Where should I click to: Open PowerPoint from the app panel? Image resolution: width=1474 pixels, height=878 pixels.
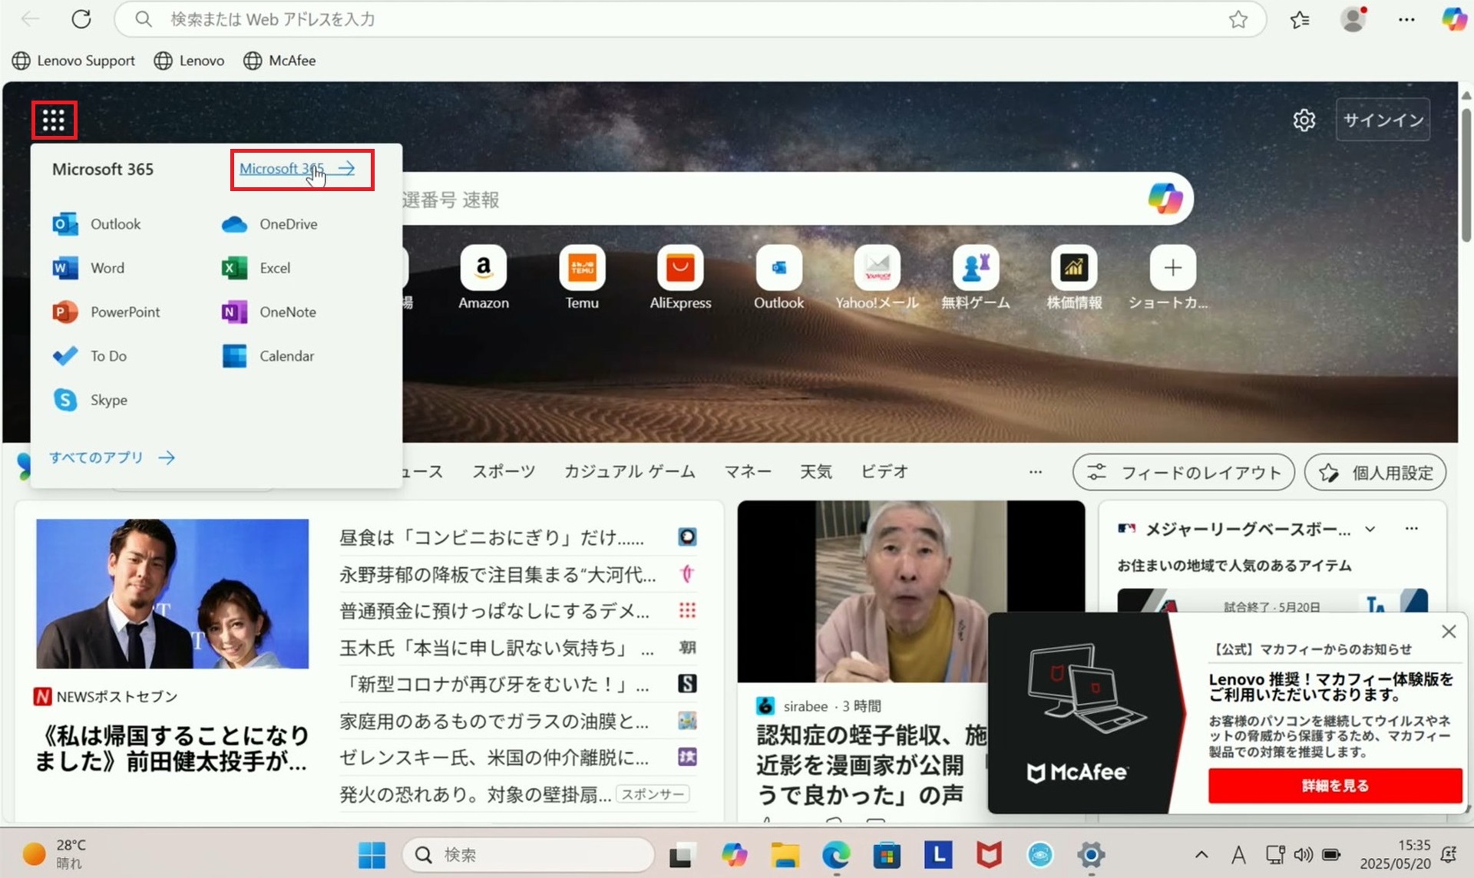(x=106, y=312)
